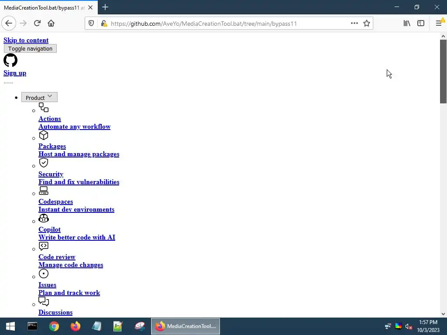Open the Issues link
447x335 pixels.
pos(47,285)
